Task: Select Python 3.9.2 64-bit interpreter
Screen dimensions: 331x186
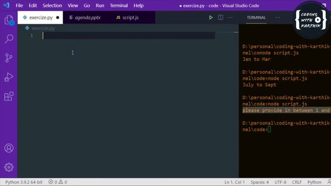Action: [x=24, y=182]
